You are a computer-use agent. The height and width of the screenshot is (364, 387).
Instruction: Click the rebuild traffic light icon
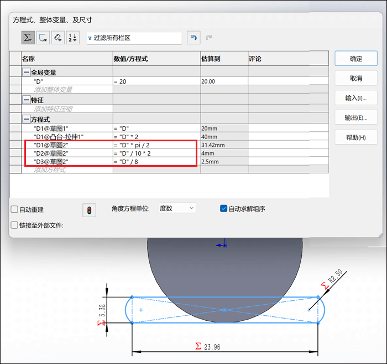90,211
